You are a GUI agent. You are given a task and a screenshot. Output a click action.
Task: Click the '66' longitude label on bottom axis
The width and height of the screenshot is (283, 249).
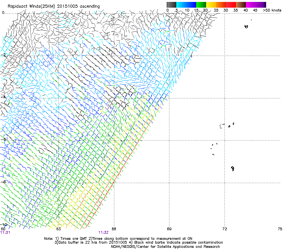(114, 229)
